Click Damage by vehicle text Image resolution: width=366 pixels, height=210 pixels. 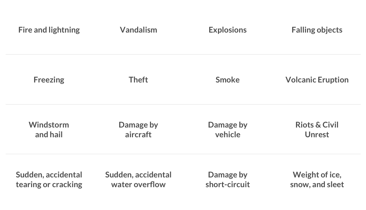point(228,130)
